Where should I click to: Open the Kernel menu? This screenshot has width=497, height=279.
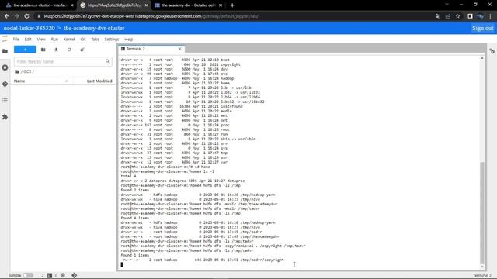pyautogui.click(x=69, y=40)
